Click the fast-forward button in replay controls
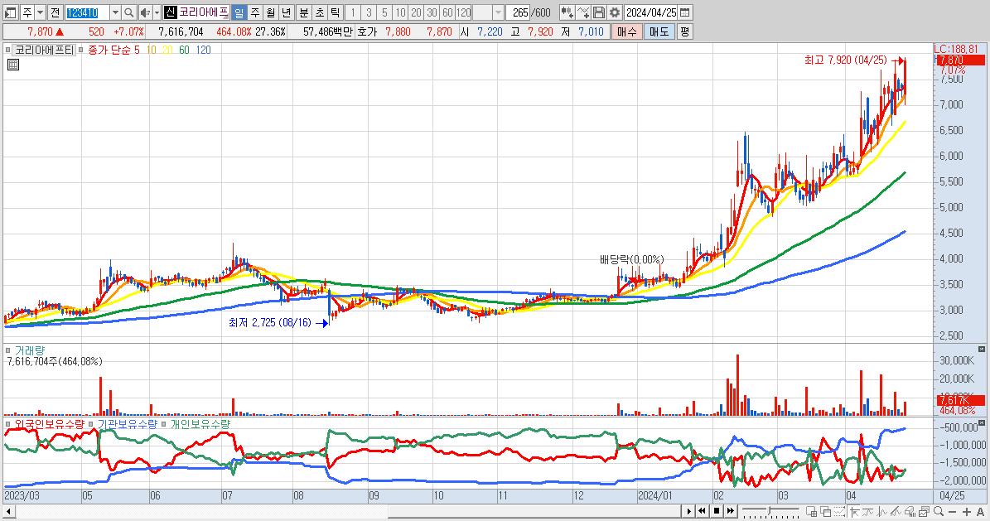The height and width of the screenshot is (521, 990). 731,511
